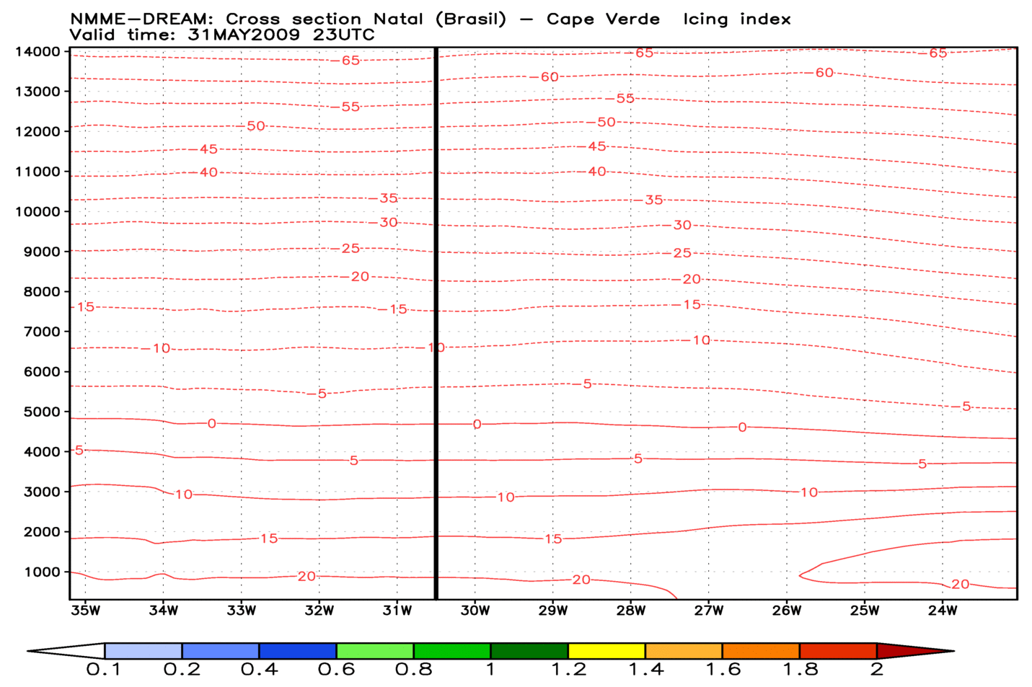This screenshot has height=687, width=1032.
Task: Click the 1.8 colorbar value label
Action: tap(800, 670)
